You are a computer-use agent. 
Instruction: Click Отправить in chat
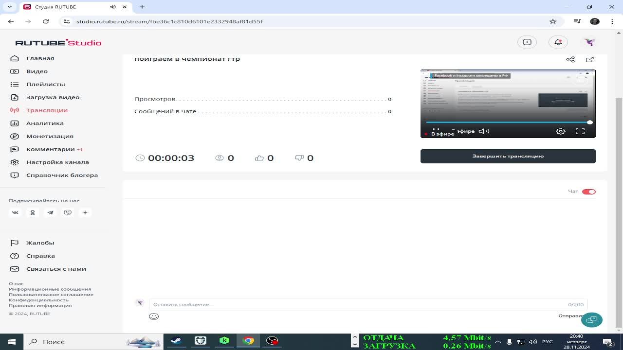(x=570, y=316)
